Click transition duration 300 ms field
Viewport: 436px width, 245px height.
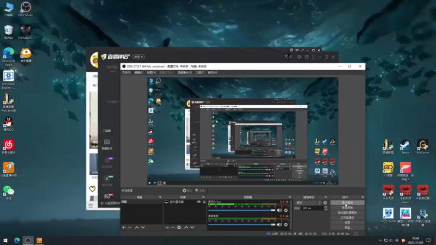tap(312, 208)
